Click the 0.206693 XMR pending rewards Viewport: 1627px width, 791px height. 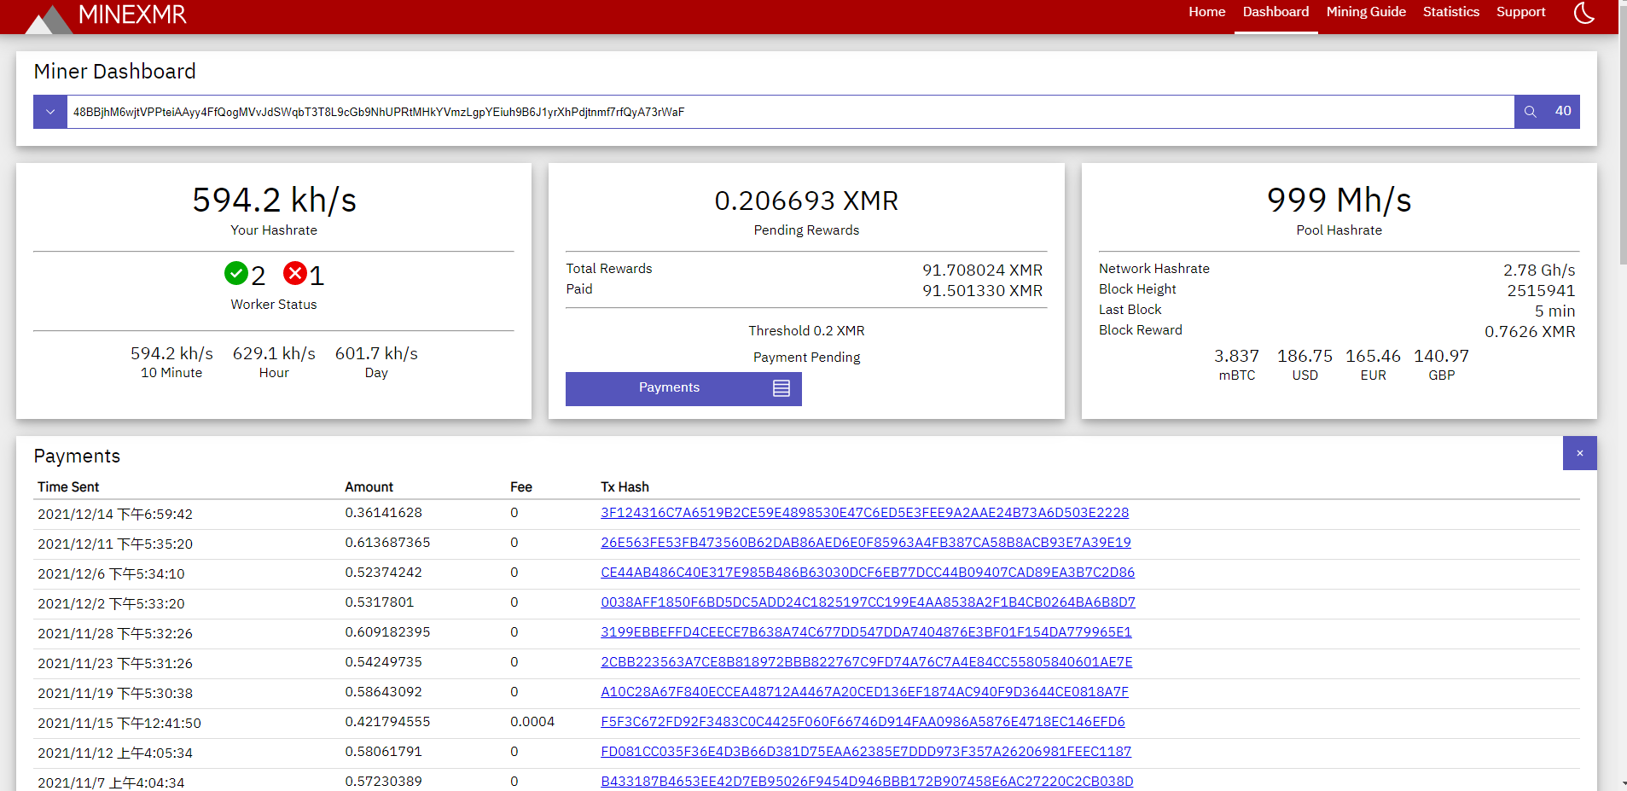[806, 201]
